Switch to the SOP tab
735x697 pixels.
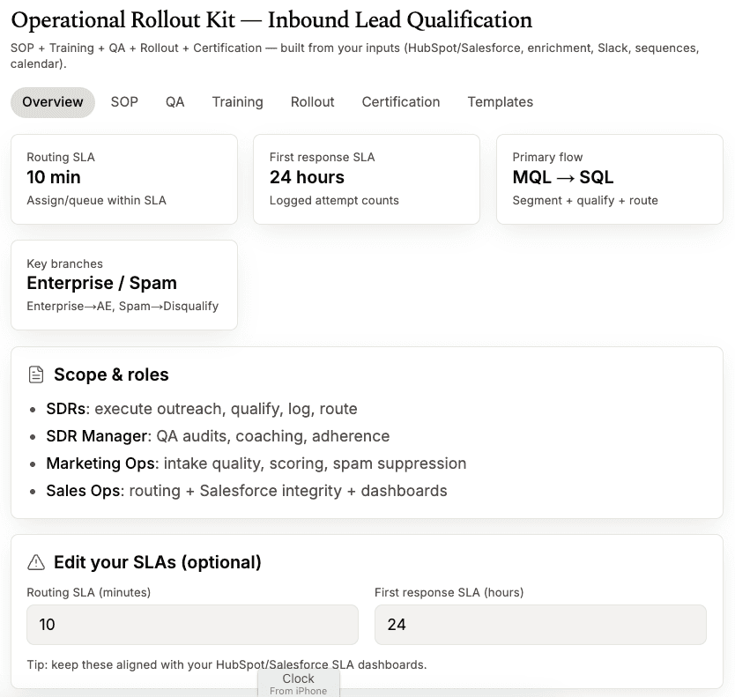click(124, 102)
